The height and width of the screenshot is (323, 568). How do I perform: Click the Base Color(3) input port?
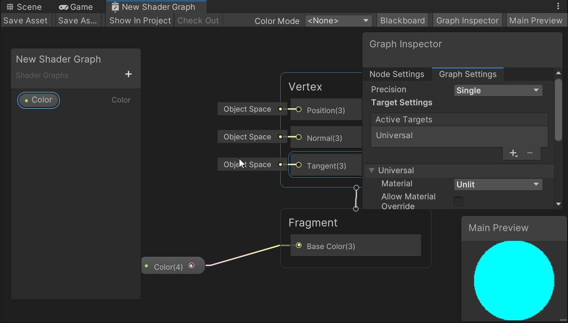pos(299,245)
